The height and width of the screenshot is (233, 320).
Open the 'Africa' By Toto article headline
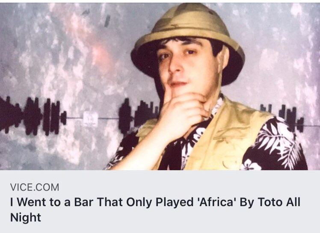pos(155,209)
